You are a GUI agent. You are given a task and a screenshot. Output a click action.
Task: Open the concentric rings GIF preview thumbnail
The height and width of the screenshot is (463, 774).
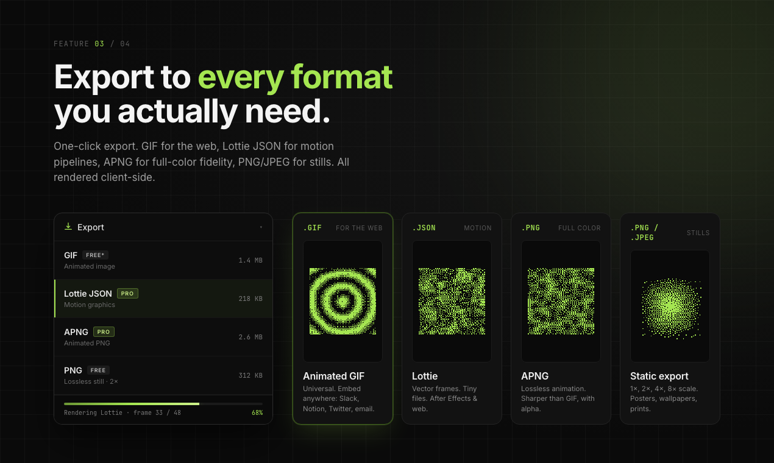click(343, 301)
